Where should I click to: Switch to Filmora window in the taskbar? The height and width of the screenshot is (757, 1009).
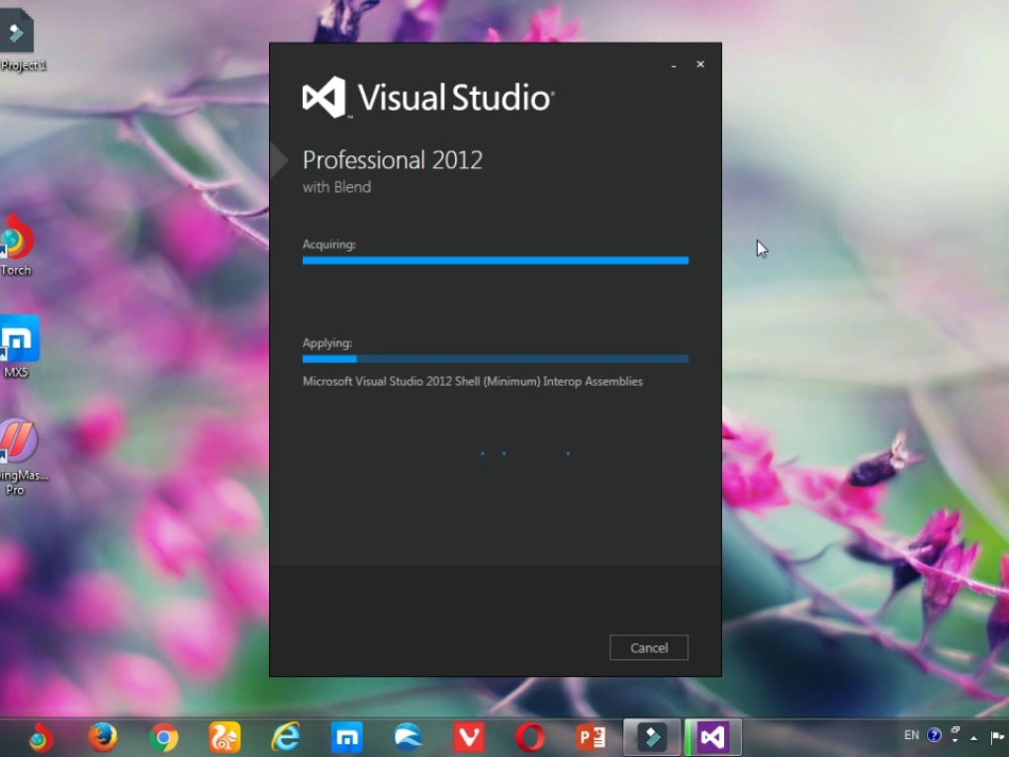(652, 737)
